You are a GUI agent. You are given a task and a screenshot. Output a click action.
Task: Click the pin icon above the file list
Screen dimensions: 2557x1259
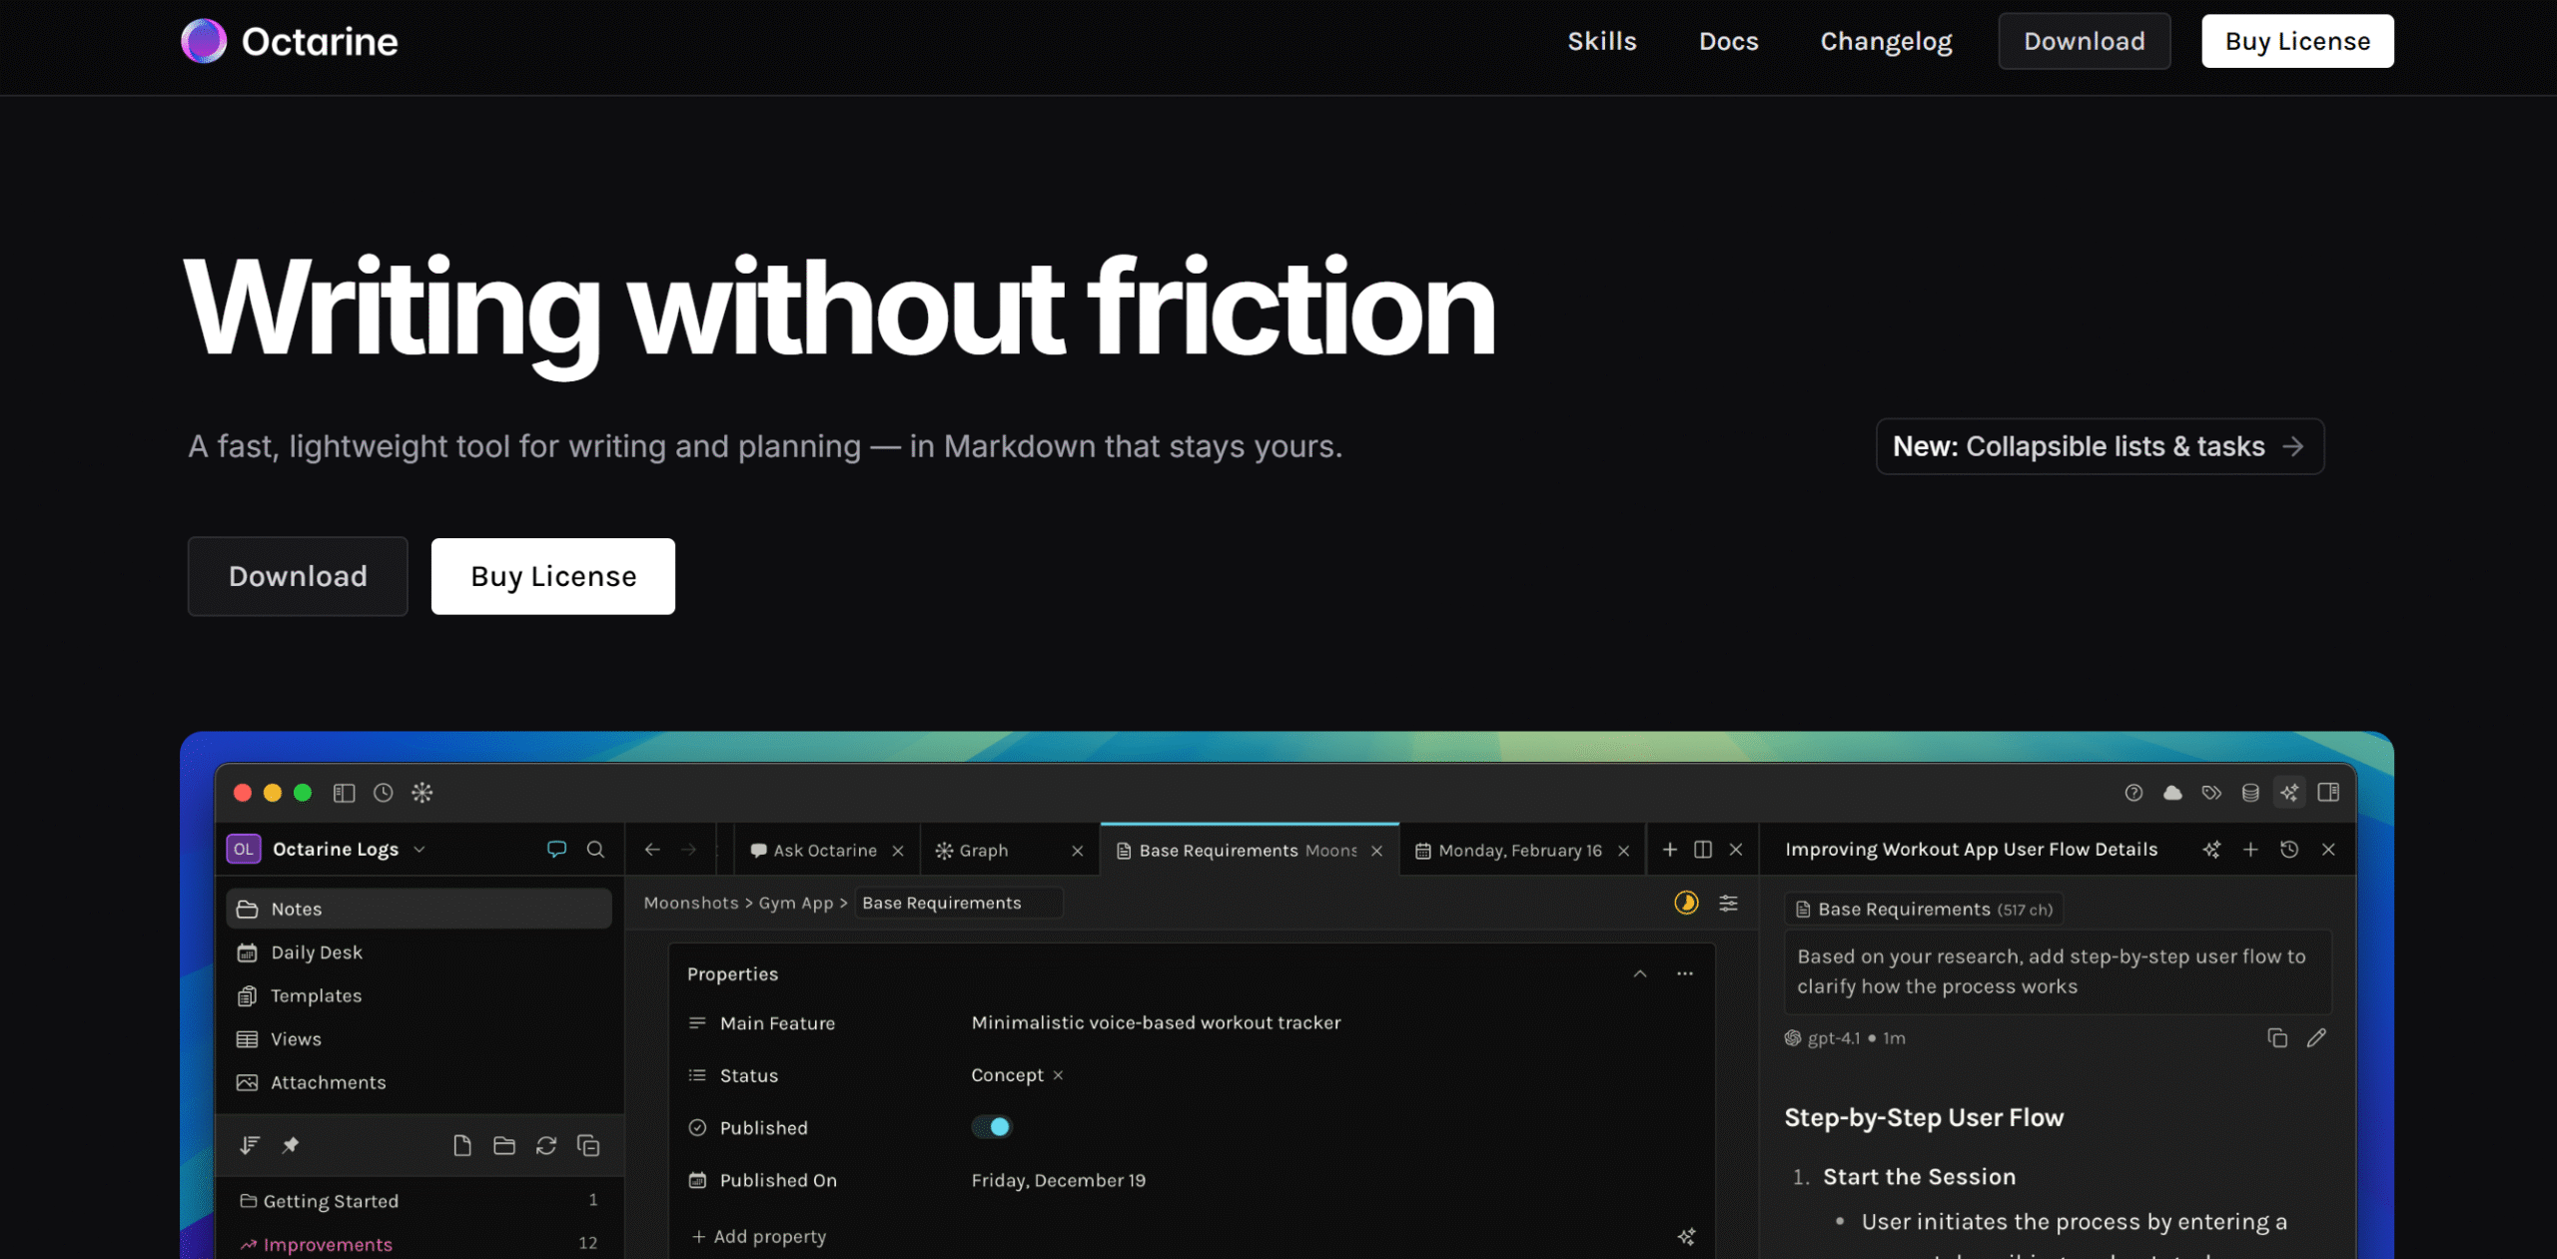(291, 1145)
